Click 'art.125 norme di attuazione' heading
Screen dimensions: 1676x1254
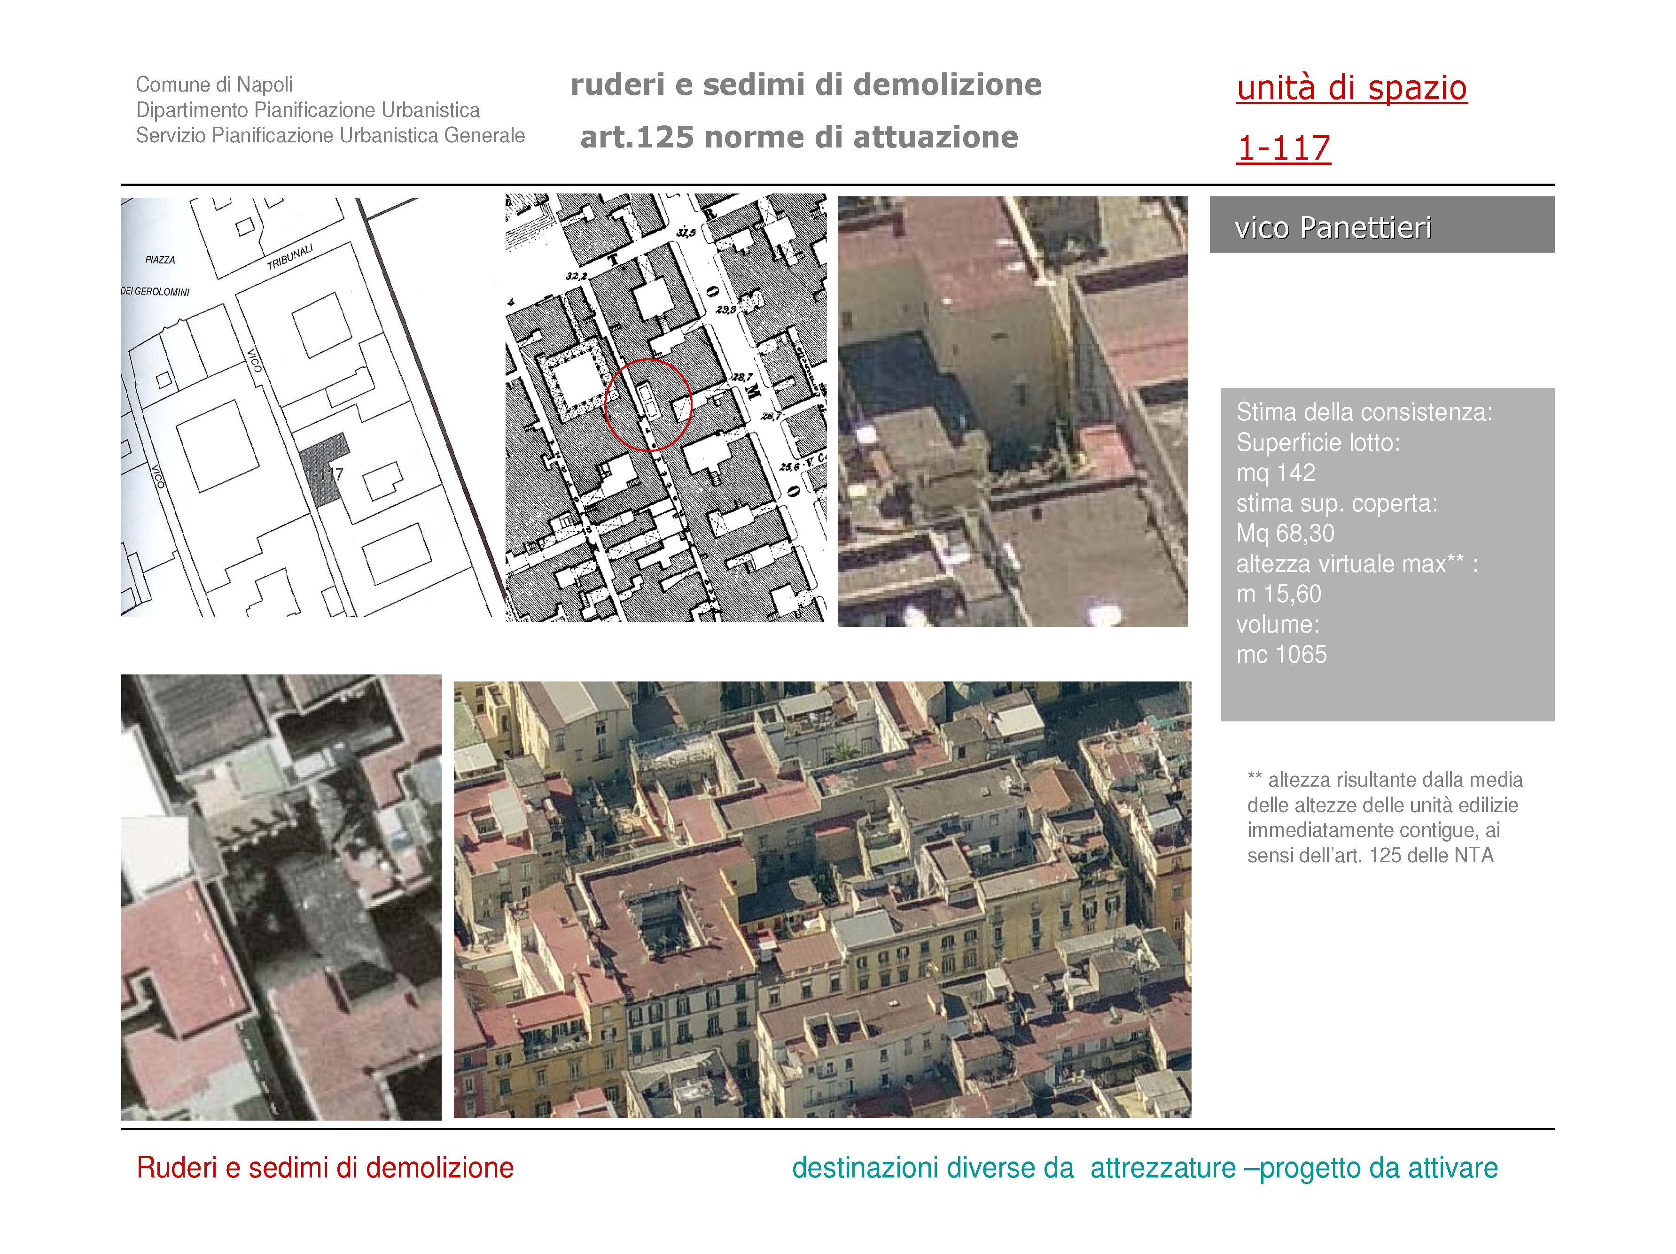[799, 137]
